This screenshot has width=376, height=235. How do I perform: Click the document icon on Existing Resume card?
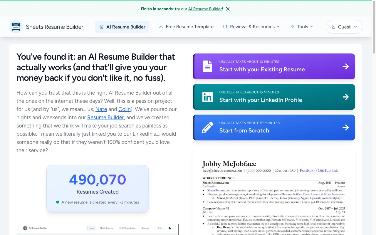207,66
